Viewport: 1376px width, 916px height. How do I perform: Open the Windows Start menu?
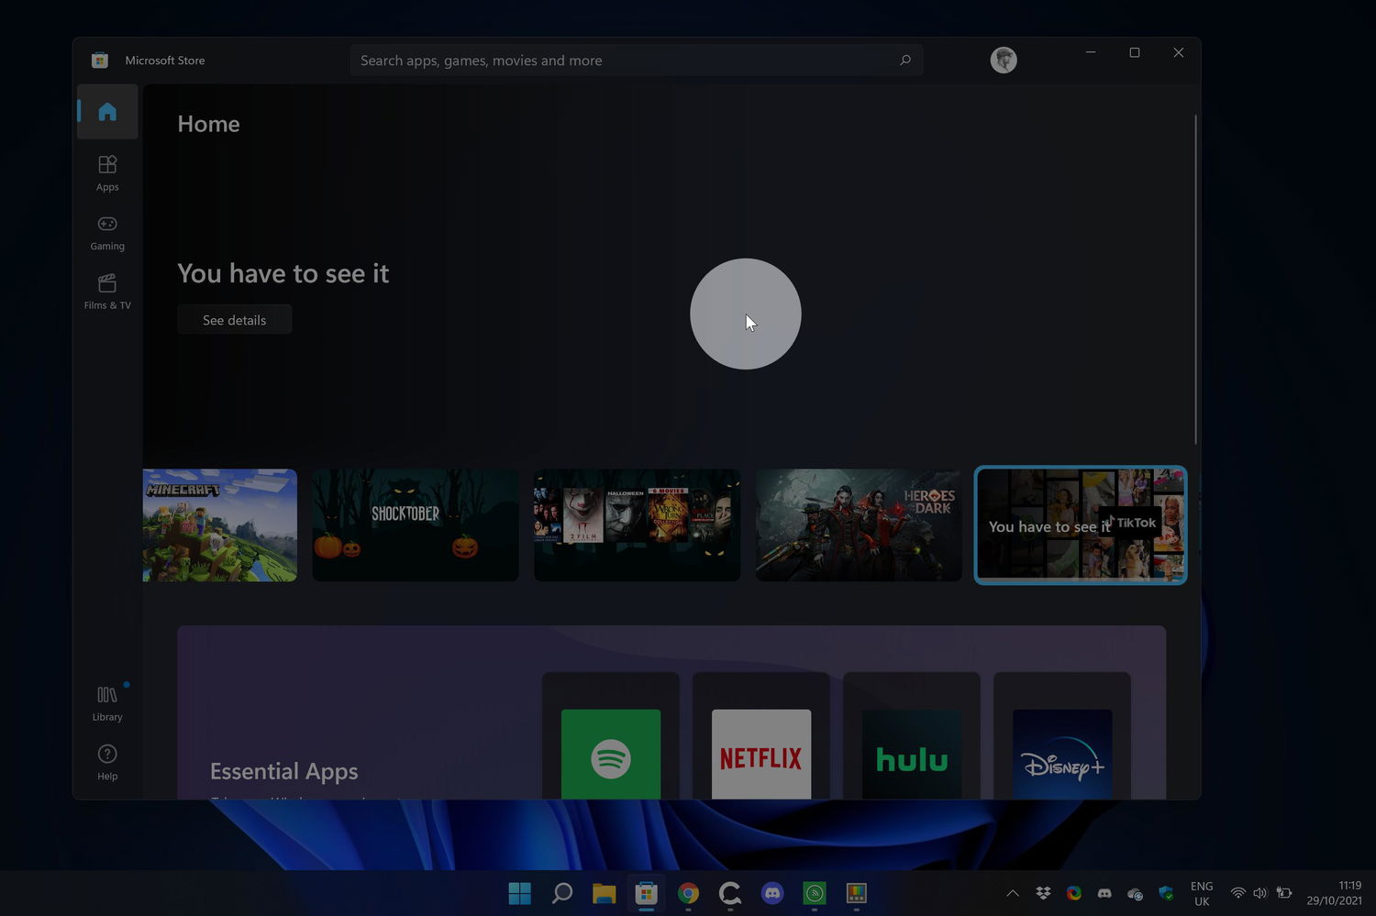(x=520, y=893)
